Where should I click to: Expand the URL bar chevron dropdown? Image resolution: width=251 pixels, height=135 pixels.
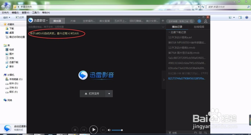[x=163, y=27]
